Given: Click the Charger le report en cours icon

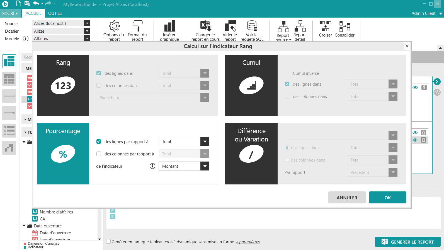Looking at the screenshot, I should click(x=205, y=26).
